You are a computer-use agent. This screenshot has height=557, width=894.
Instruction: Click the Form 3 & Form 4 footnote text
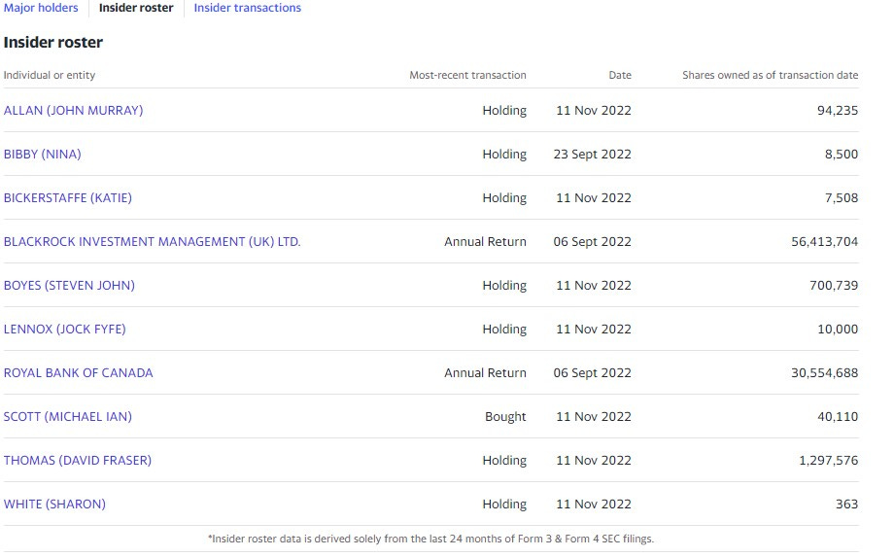pyautogui.click(x=431, y=539)
